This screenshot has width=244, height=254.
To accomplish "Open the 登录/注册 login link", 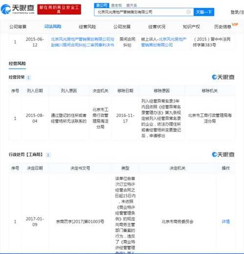I will [237, 12].
